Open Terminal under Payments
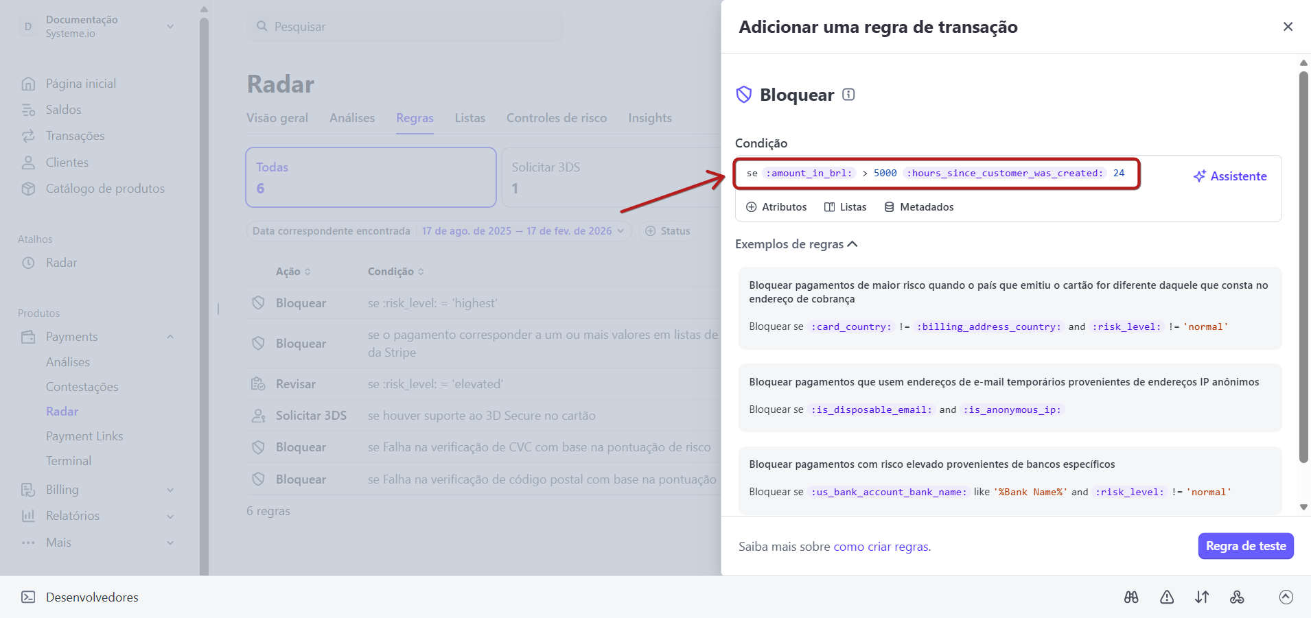 [69, 461]
